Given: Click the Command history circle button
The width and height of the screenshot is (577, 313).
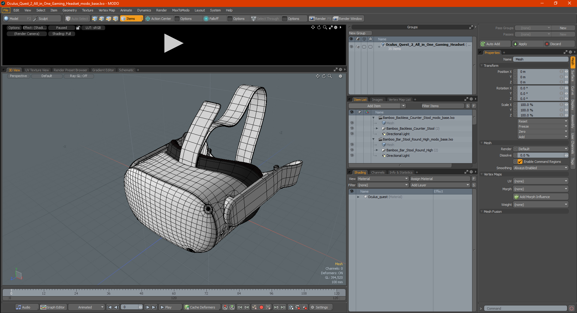Looking at the screenshot, I should [572, 308].
